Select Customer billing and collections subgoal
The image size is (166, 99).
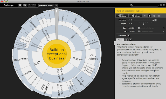click(x=22, y=44)
